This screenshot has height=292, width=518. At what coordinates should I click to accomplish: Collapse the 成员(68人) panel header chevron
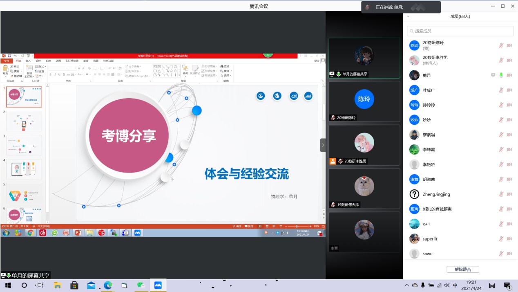[408, 17]
